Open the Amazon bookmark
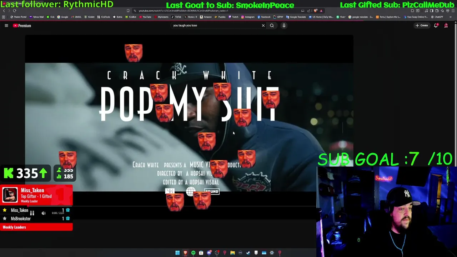Screen dimensions: 457x257 [x=206, y=17]
